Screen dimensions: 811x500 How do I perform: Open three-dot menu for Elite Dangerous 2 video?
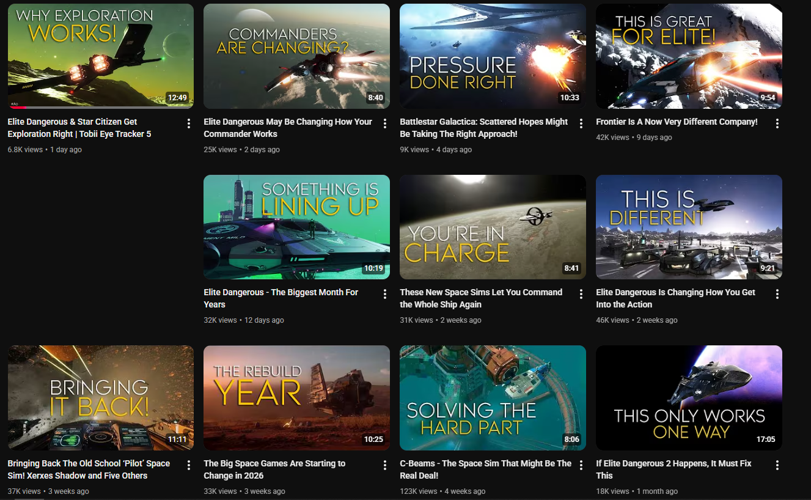777,465
